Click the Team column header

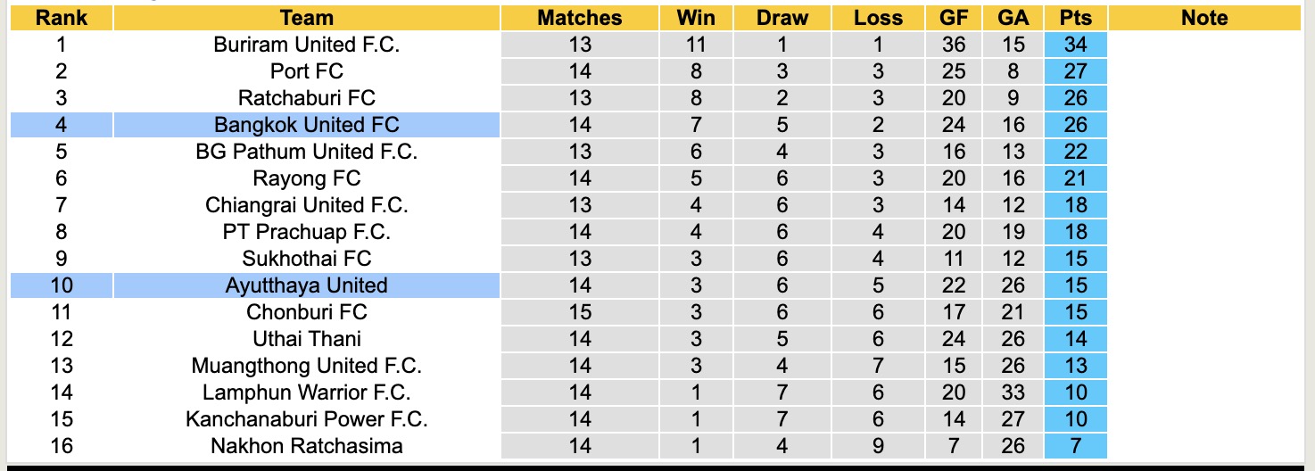point(306,18)
